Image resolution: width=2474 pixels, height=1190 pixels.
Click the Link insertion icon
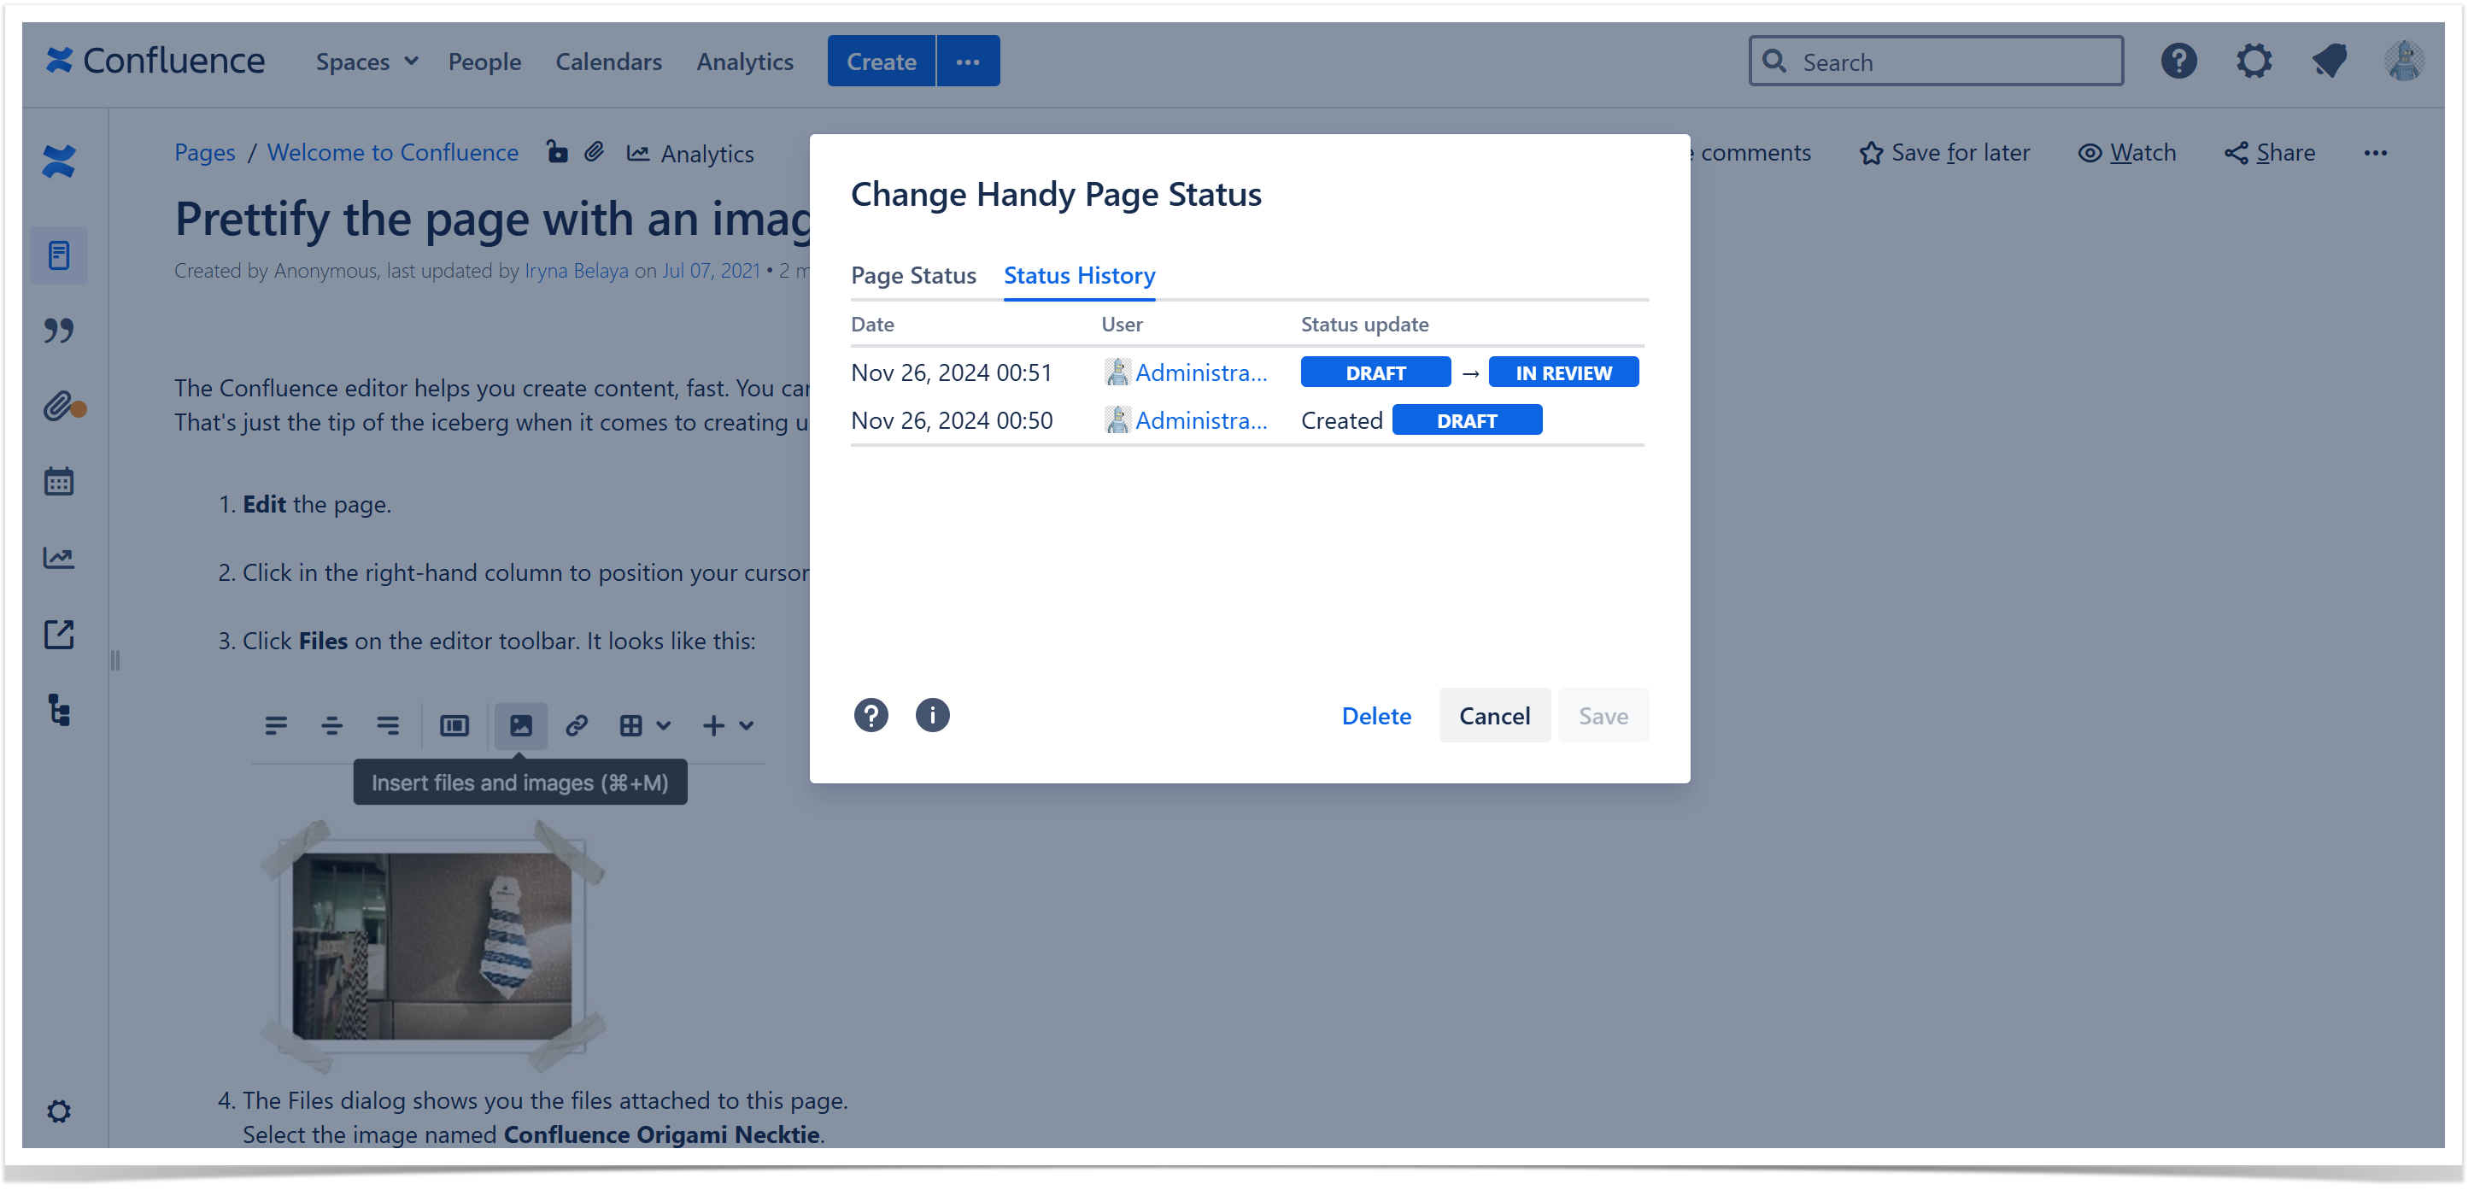(x=576, y=724)
